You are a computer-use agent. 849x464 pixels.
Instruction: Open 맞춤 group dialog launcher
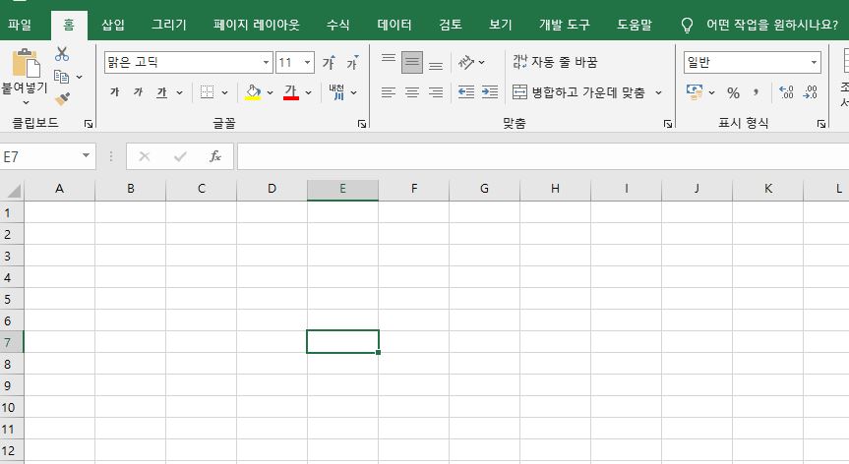[668, 124]
